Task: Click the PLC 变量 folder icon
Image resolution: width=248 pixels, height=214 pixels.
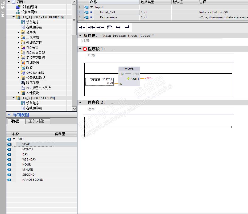Action: pos(23,47)
